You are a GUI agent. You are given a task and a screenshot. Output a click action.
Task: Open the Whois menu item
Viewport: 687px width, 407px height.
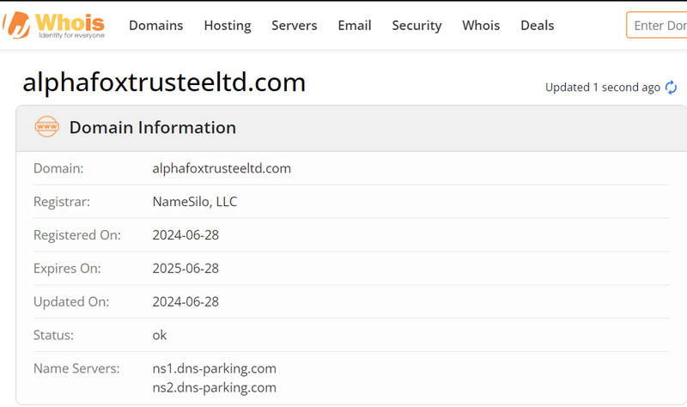(481, 26)
